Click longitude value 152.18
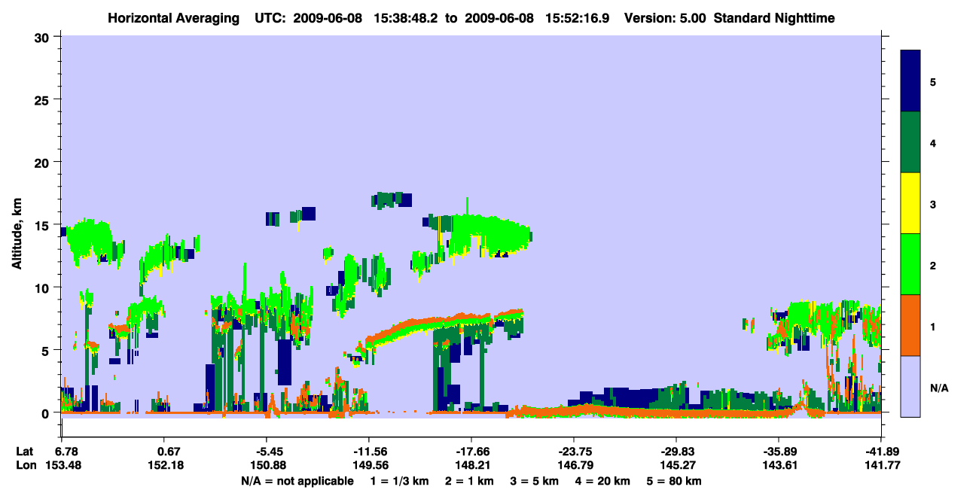Viewport: 979px width, 502px height. [x=164, y=465]
